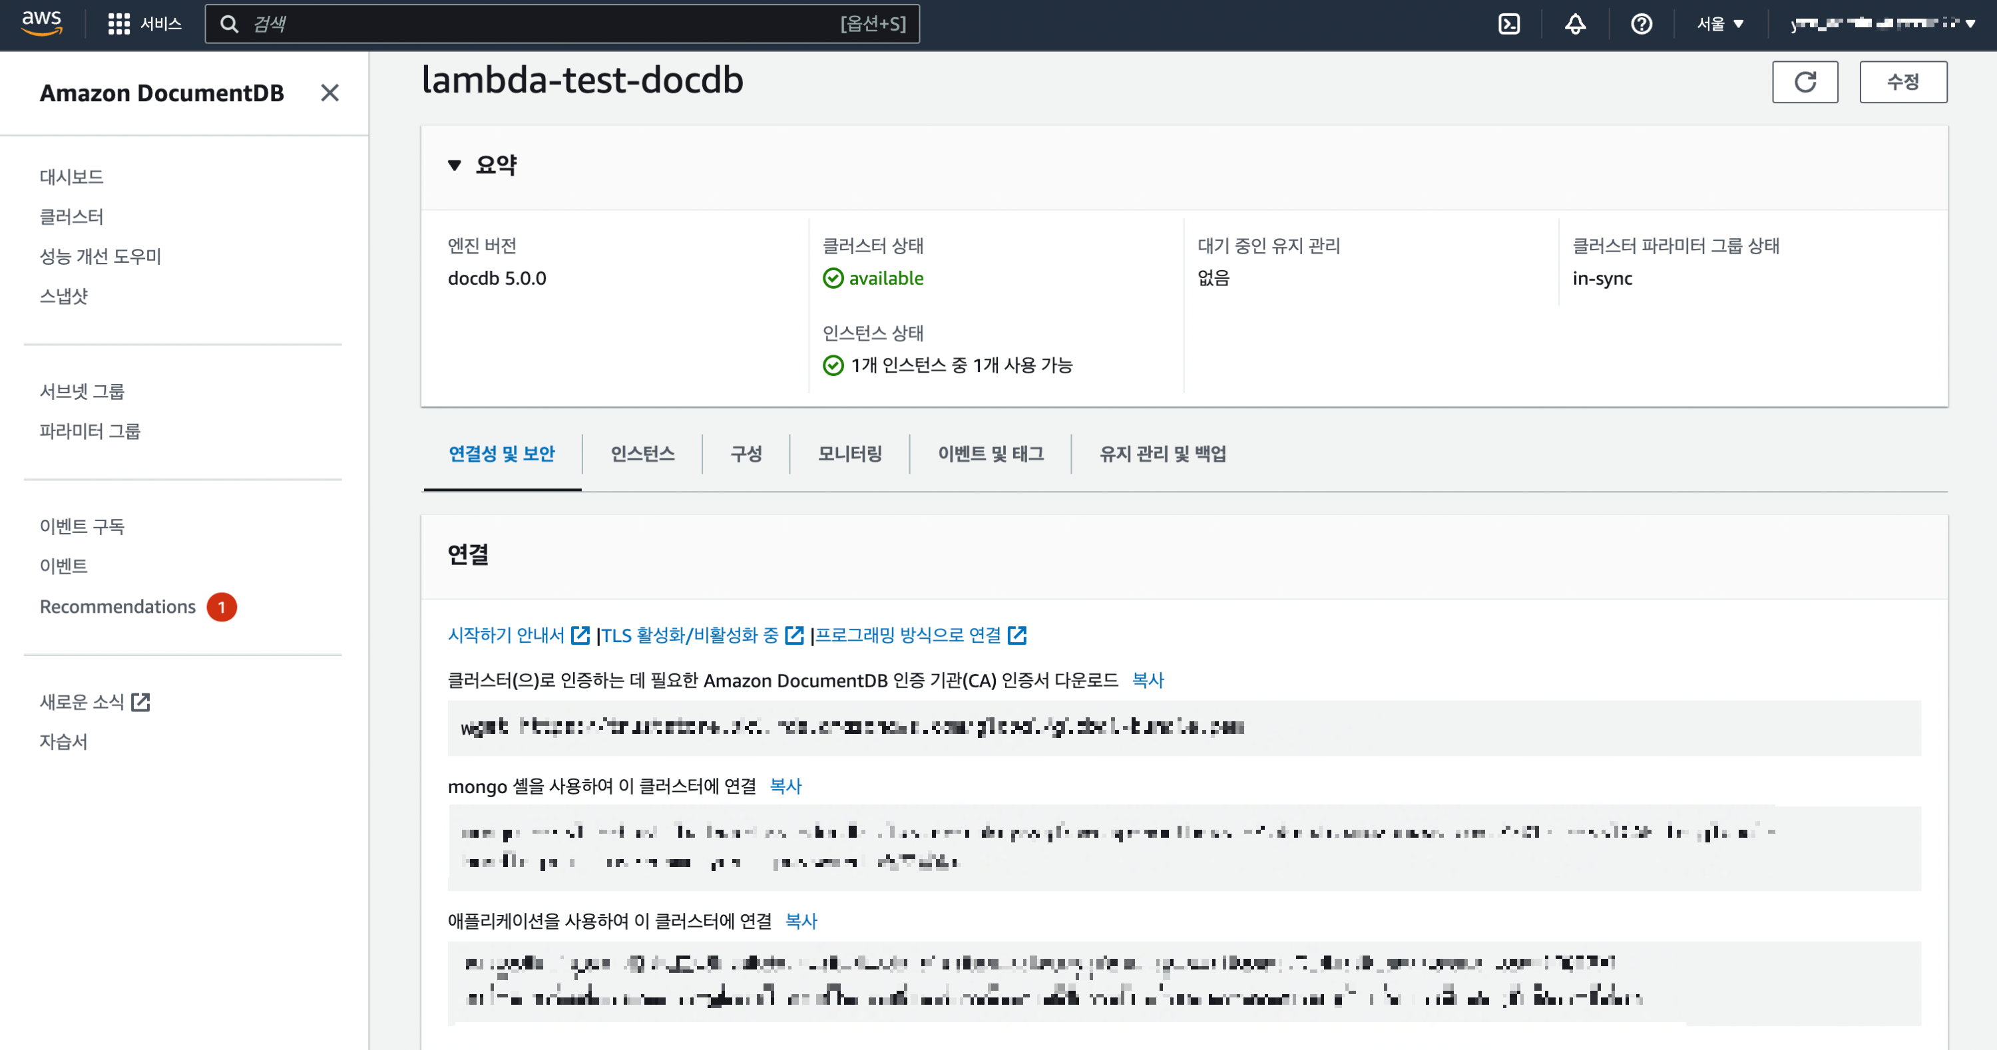The width and height of the screenshot is (1997, 1050).
Task: Click the notifications bell icon
Action: click(x=1574, y=24)
